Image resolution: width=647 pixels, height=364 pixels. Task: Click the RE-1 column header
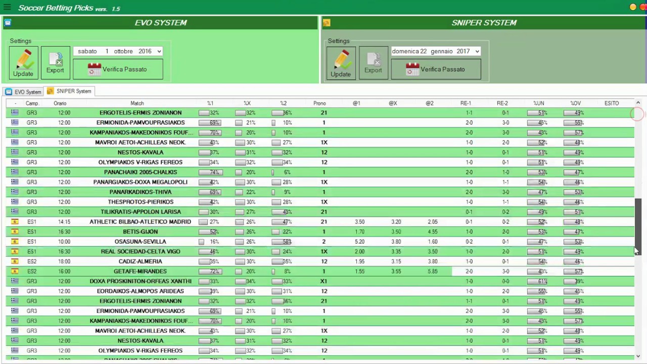466,103
